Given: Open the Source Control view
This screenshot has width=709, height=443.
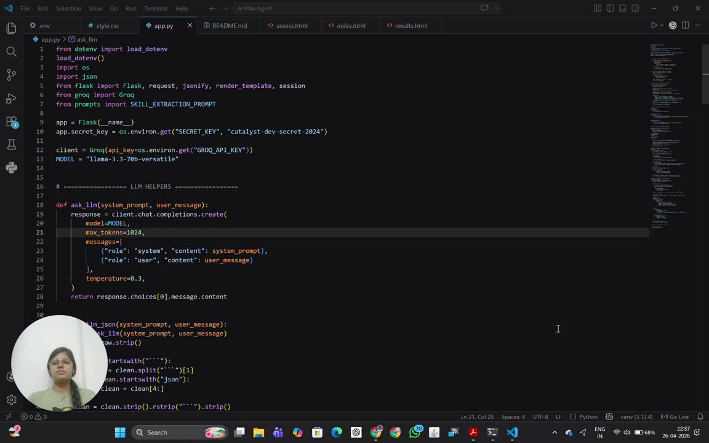Looking at the screenshot, I should pyautogui.click(x=11, y=74).
